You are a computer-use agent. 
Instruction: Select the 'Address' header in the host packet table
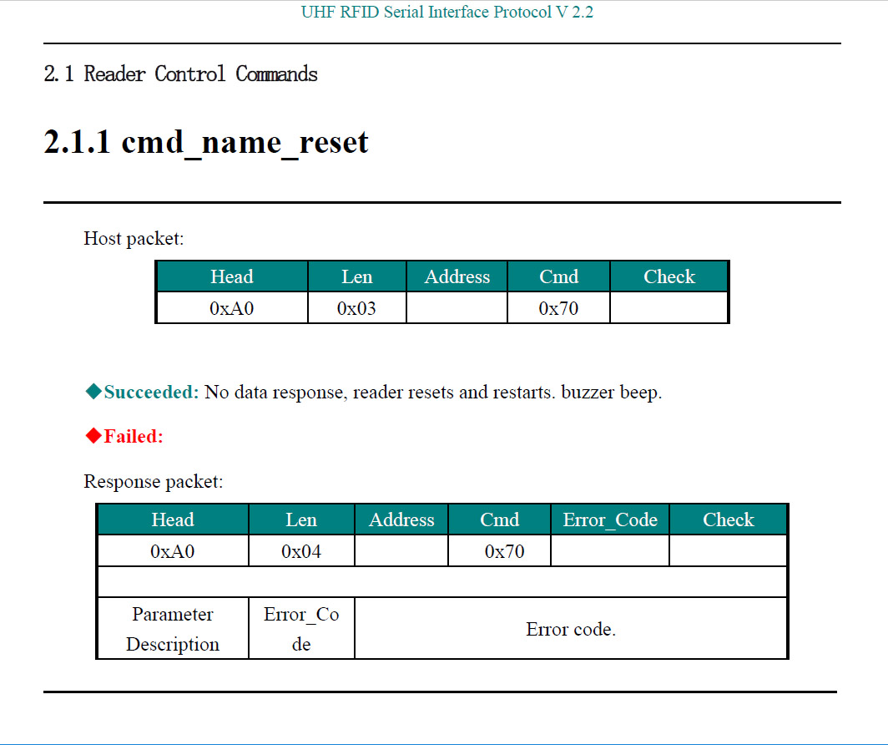pos(457,276)
